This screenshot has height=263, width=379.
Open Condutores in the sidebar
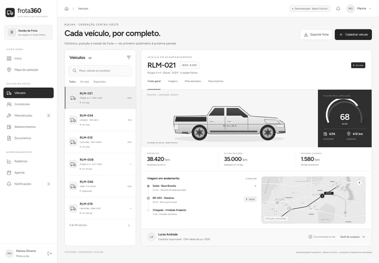tap(28, 104)
